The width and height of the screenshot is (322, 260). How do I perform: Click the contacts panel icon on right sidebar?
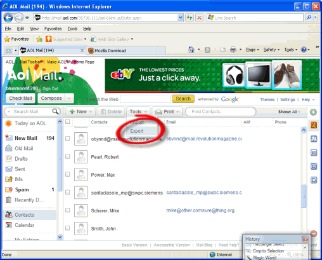pyautogui.click(x=314, y=139)
